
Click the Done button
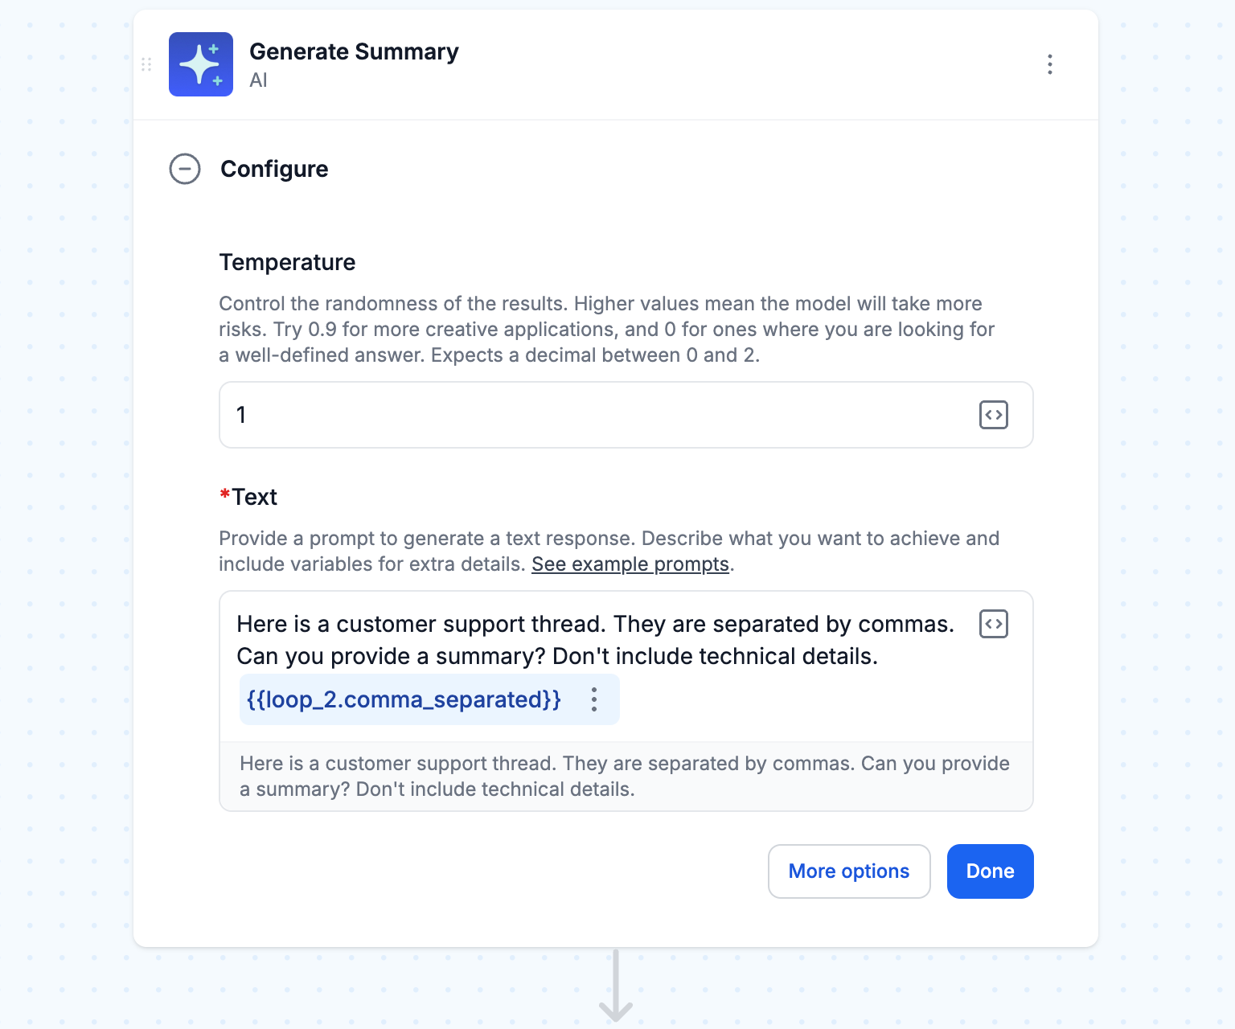pos(991,871)
